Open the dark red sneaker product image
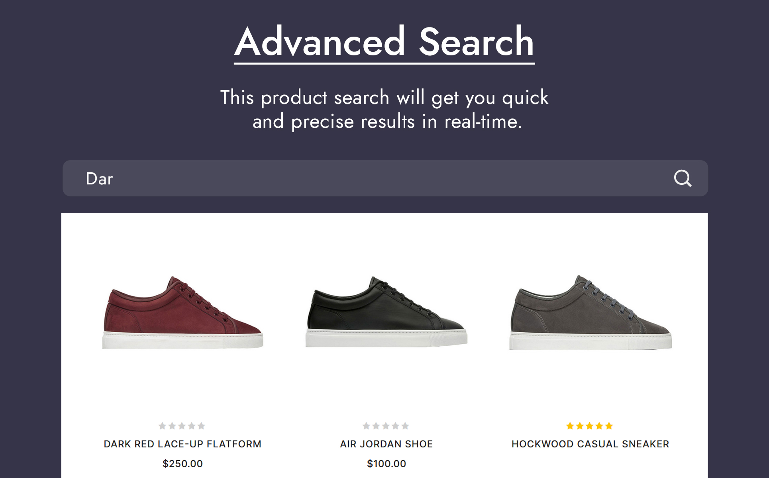This screenshot has width=769, height=478. click(183, 313)
